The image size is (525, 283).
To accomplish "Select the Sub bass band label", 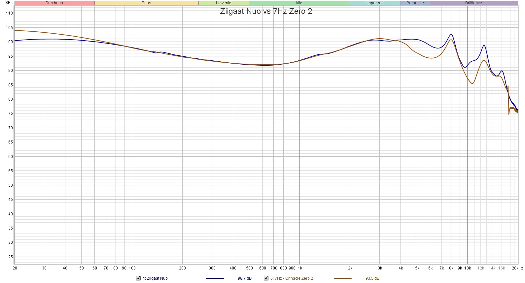I will pos(54,3).
